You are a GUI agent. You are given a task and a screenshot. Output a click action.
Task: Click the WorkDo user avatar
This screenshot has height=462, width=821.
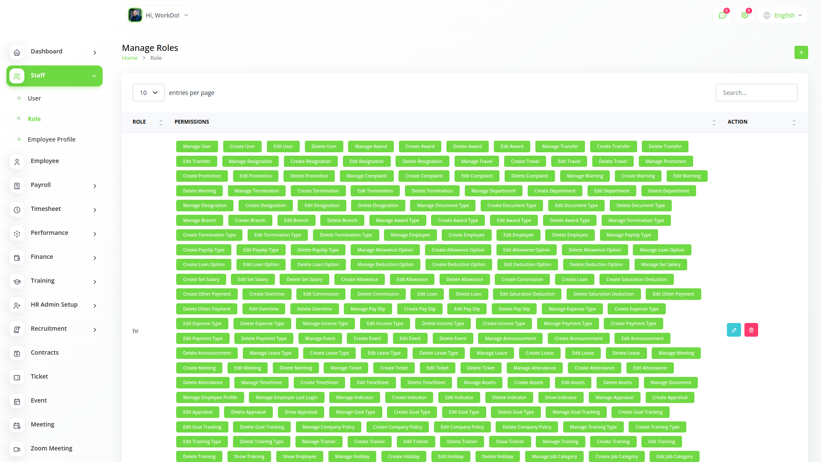[135, 15]
